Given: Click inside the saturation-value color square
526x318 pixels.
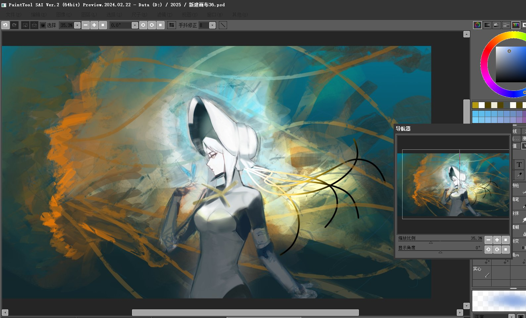Looking at the screenshot, I should pos(511,64).
